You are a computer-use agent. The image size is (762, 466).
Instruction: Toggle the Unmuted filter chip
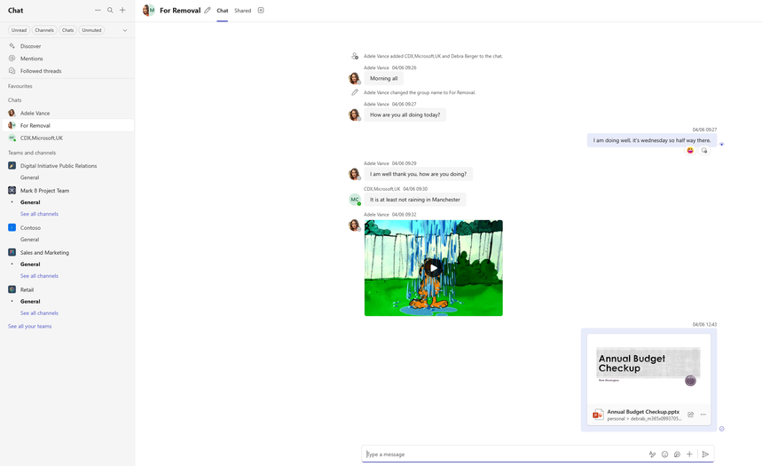[91, 30]
